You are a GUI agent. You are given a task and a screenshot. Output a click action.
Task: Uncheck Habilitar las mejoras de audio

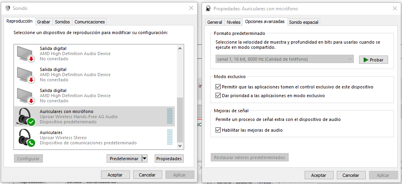(x=218, y=130)
